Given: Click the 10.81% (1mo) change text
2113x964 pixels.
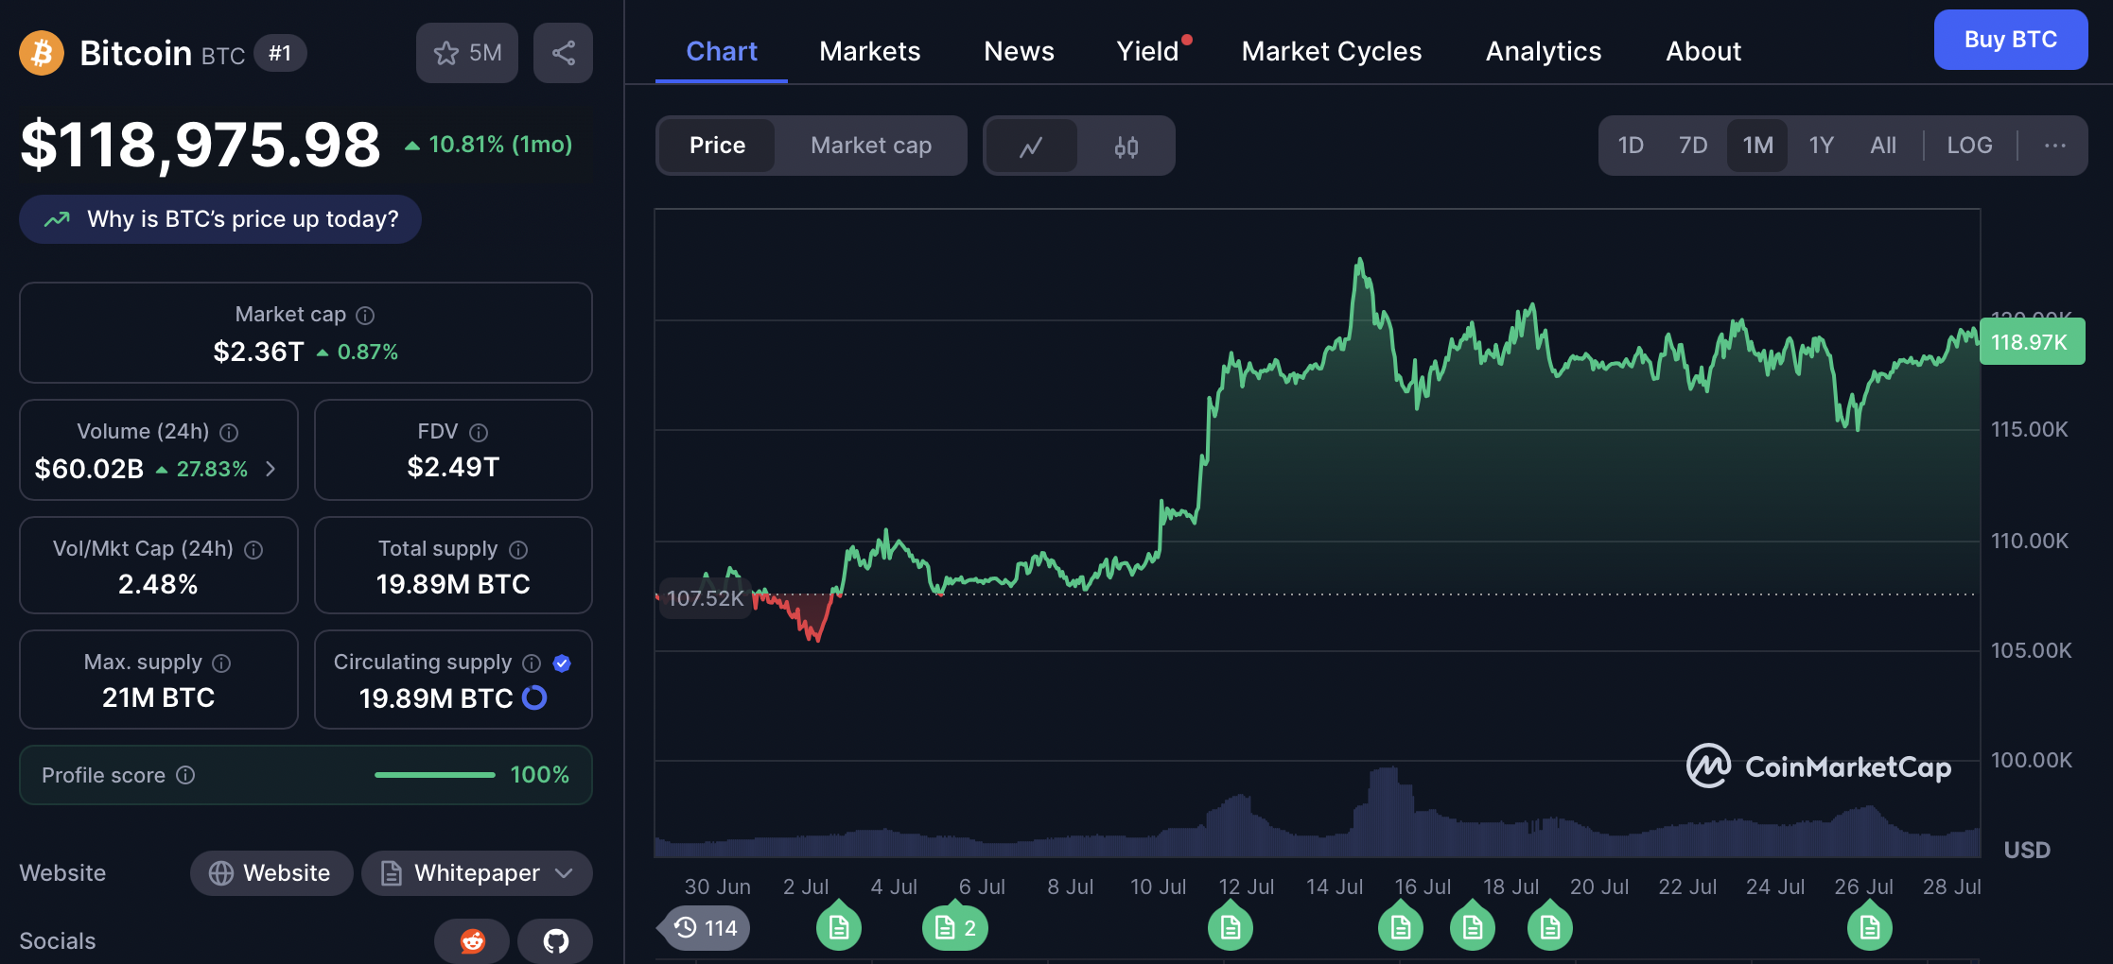Looking at the screenshot, I should [x=500, y=145].
